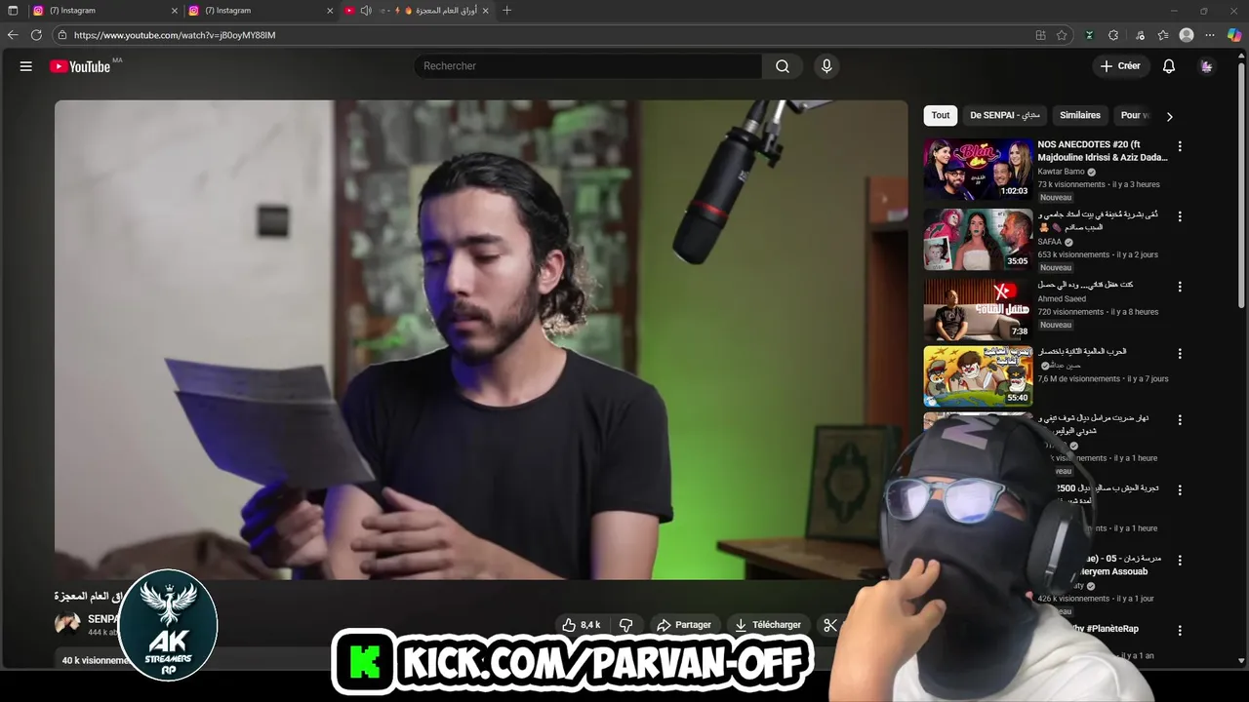Screen dimensions: 1249x702
Task: Open the YouTube hamburger guide menu
Action: pyautogui.click(x=26, y=66)
